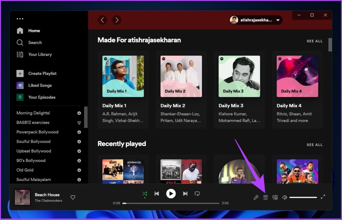Image resolution: width=342 pixels, height=220 pixels.
Task: Skip to the next track
Action: click(185, 194)
